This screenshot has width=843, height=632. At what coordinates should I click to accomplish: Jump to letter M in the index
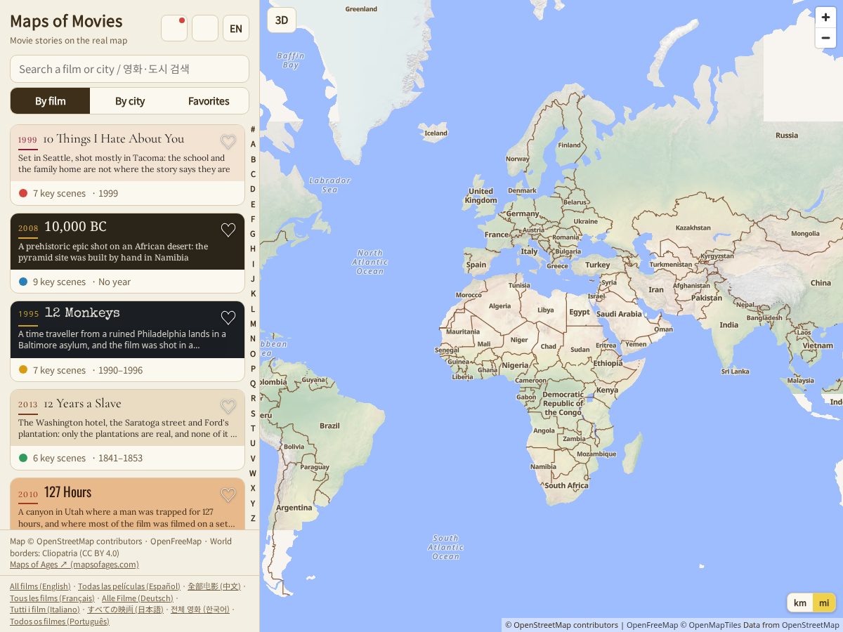(x=253, y=324)
